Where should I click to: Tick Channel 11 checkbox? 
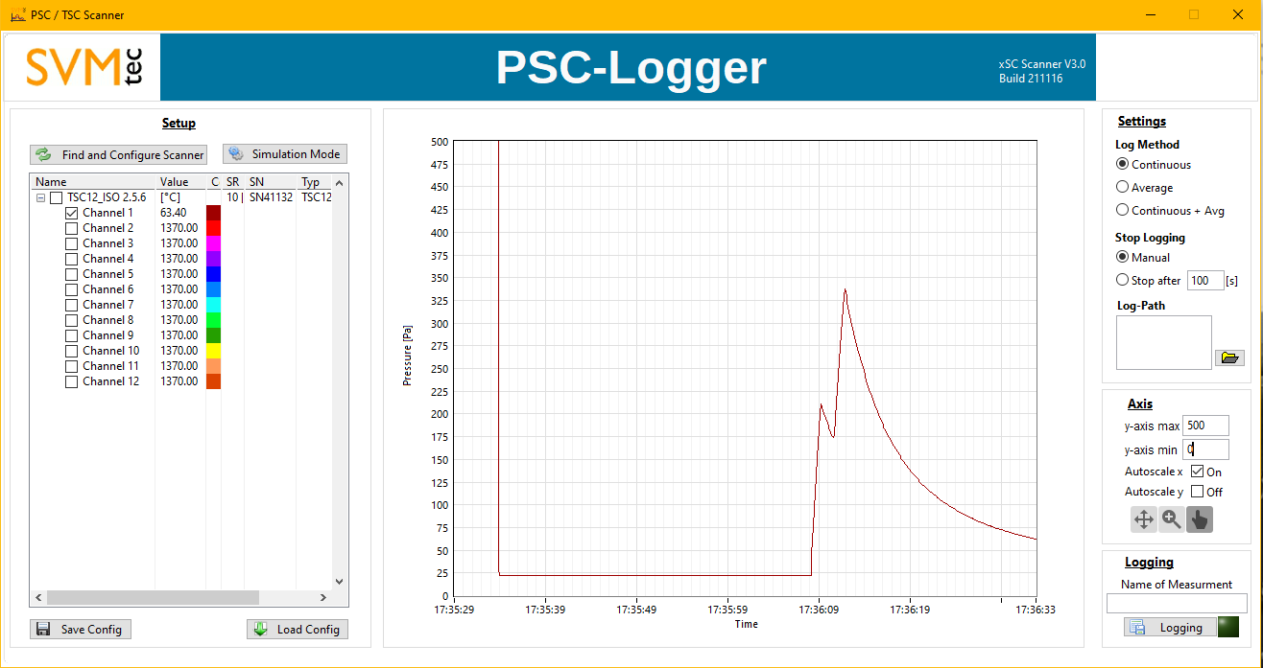pyautogui.click(x=72, y=366)
